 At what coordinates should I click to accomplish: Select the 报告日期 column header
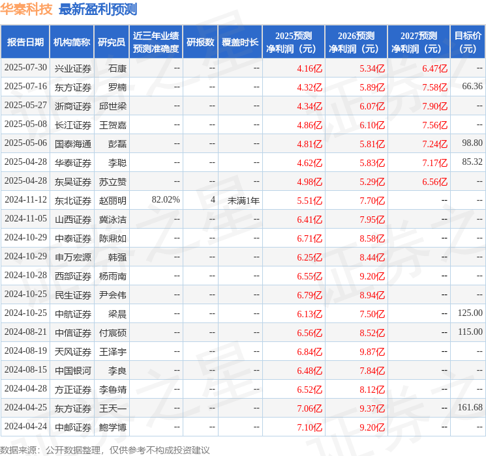pyautogui.click(x=25, y=42)
